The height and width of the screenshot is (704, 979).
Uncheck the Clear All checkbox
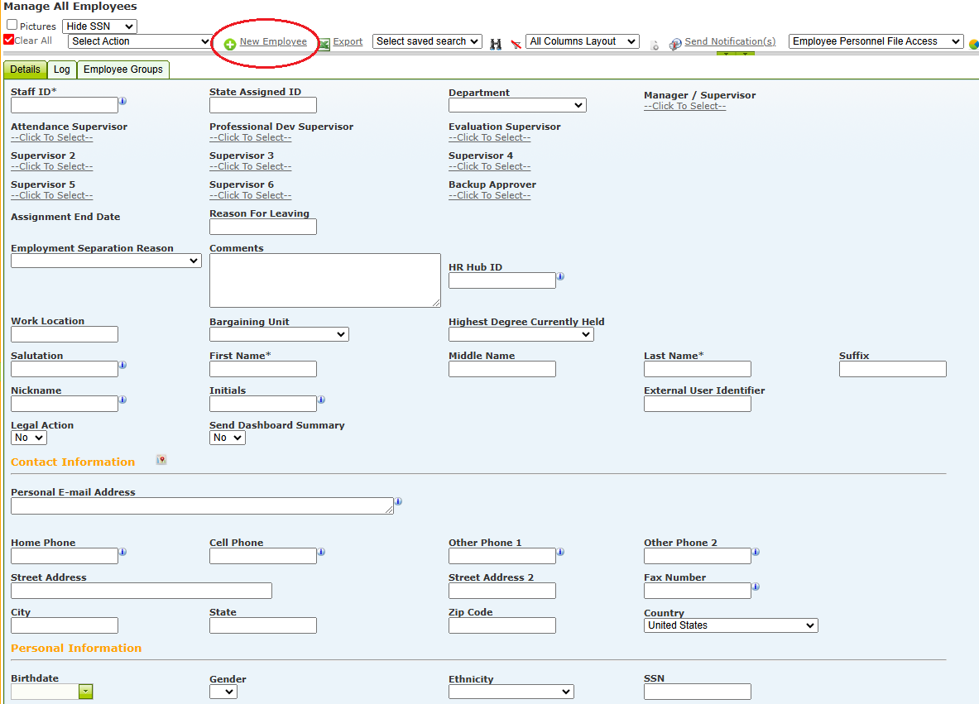(9, 40)
